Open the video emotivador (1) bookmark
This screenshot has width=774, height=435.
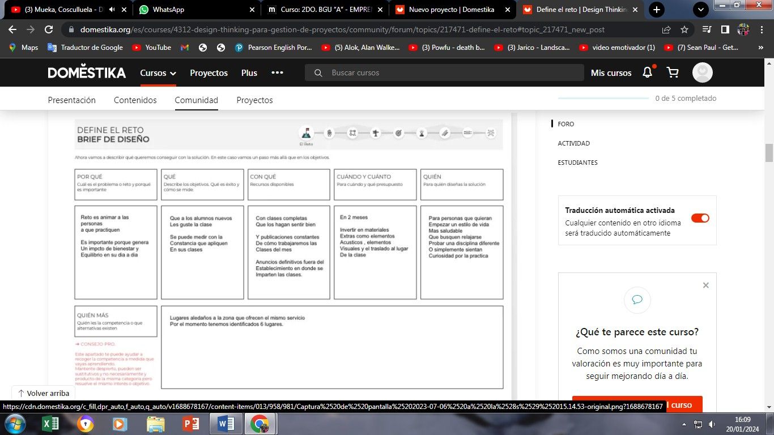(617, 48)
